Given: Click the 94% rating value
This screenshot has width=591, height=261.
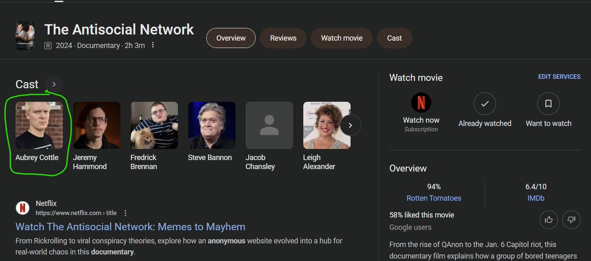Looking at the screenshot, I should [434, 187].
